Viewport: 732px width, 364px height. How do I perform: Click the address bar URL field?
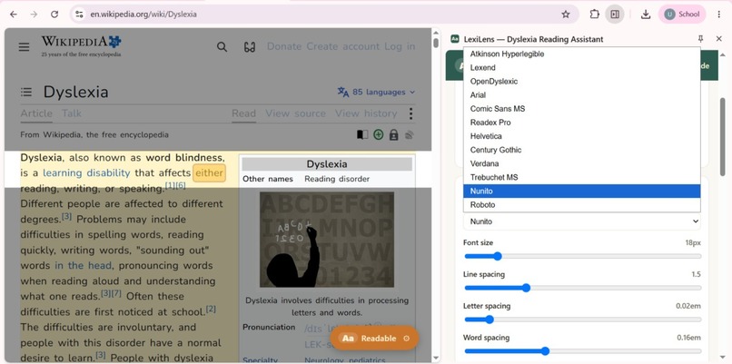pyautogui.click(x=322, y=14)
